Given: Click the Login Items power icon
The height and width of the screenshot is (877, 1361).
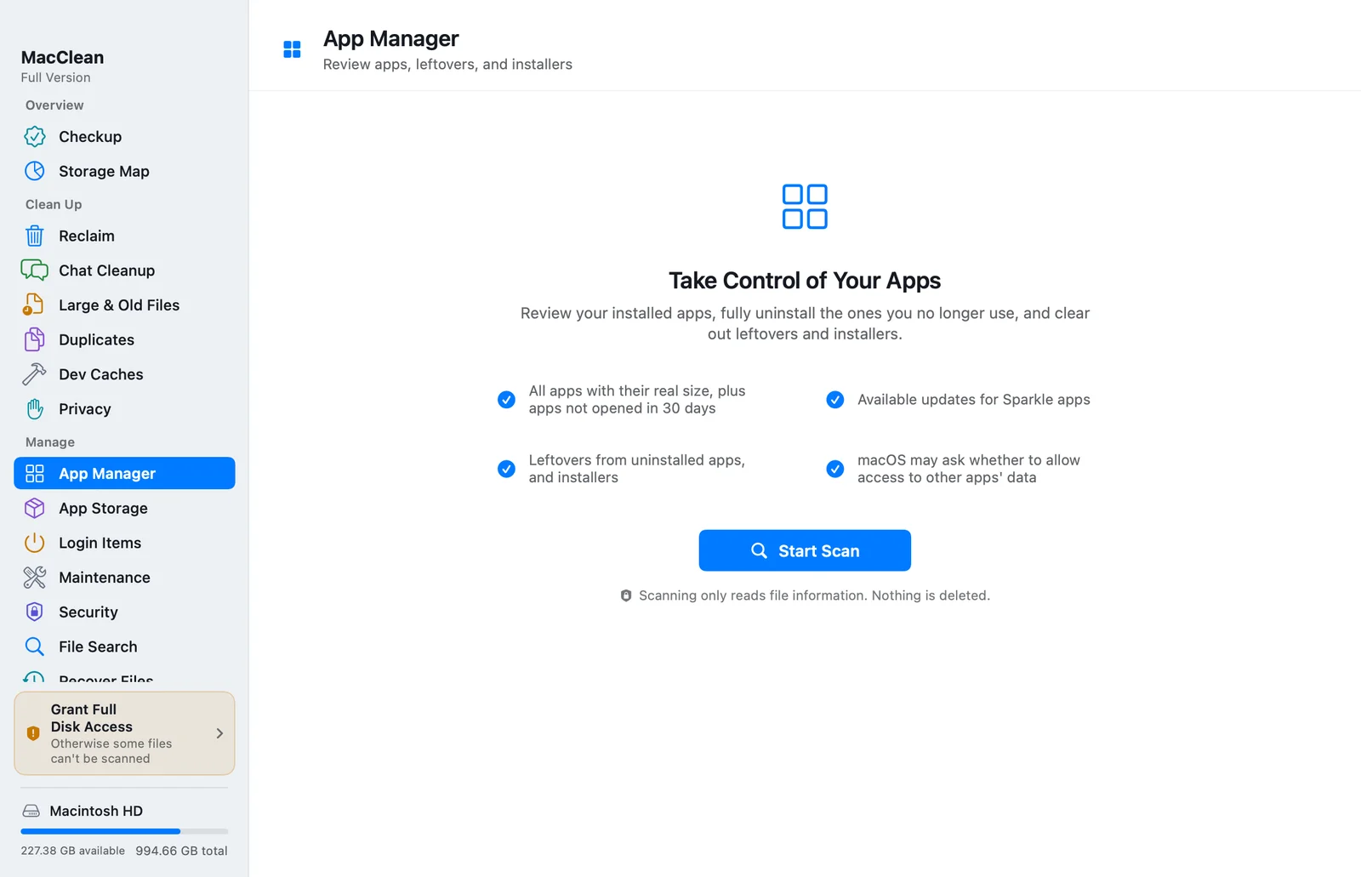Looking at the screenshot, I should [x=35, y=543].
